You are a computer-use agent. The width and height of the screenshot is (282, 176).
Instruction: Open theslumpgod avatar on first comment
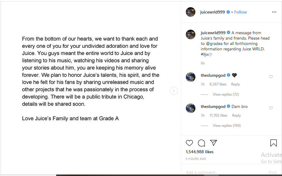(x=191, y=77)
